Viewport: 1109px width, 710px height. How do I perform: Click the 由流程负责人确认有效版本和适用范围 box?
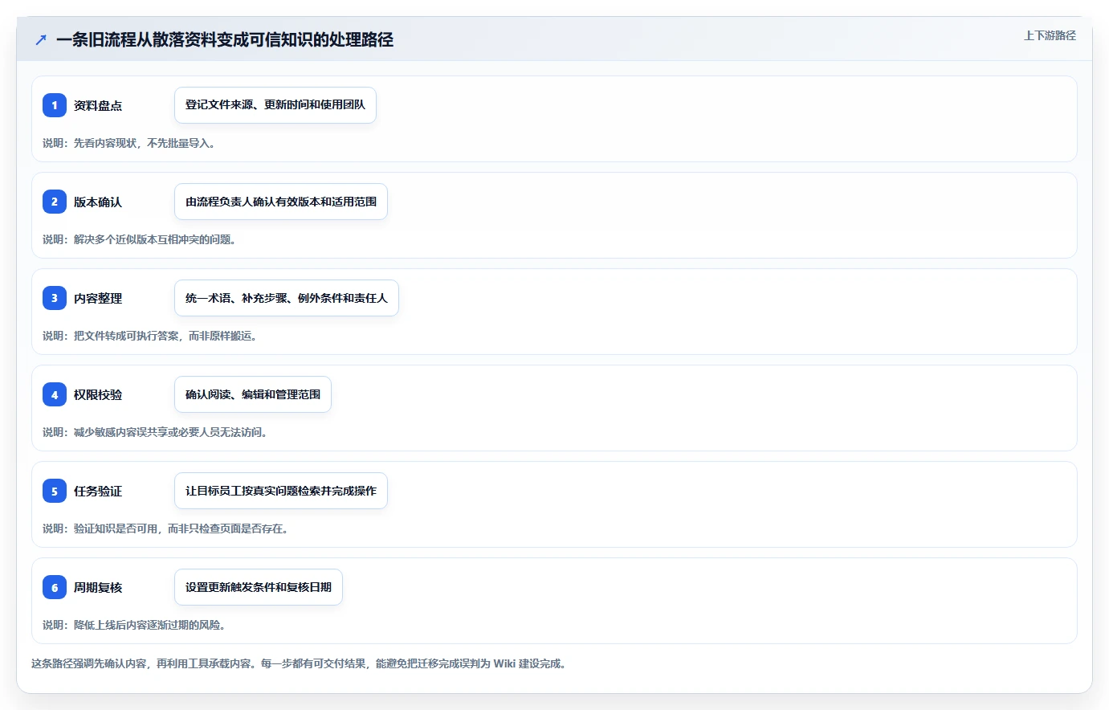[x=281, y=202]
